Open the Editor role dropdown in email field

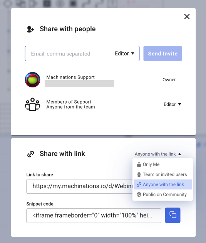pyautogui.click(x=124, y=54)
